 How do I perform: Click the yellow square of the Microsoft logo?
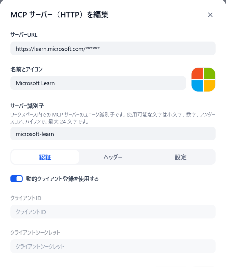tap(209, 86)
